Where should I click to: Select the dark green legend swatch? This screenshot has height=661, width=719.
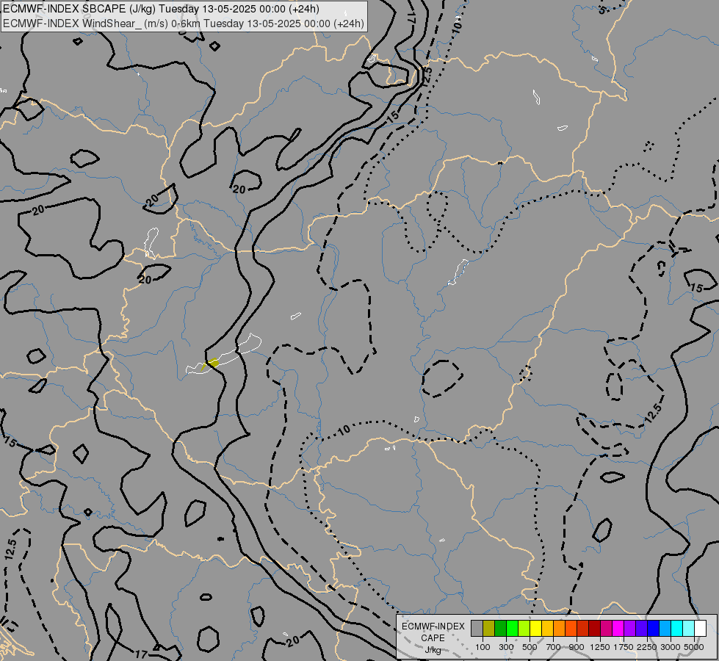click(500, 629)
